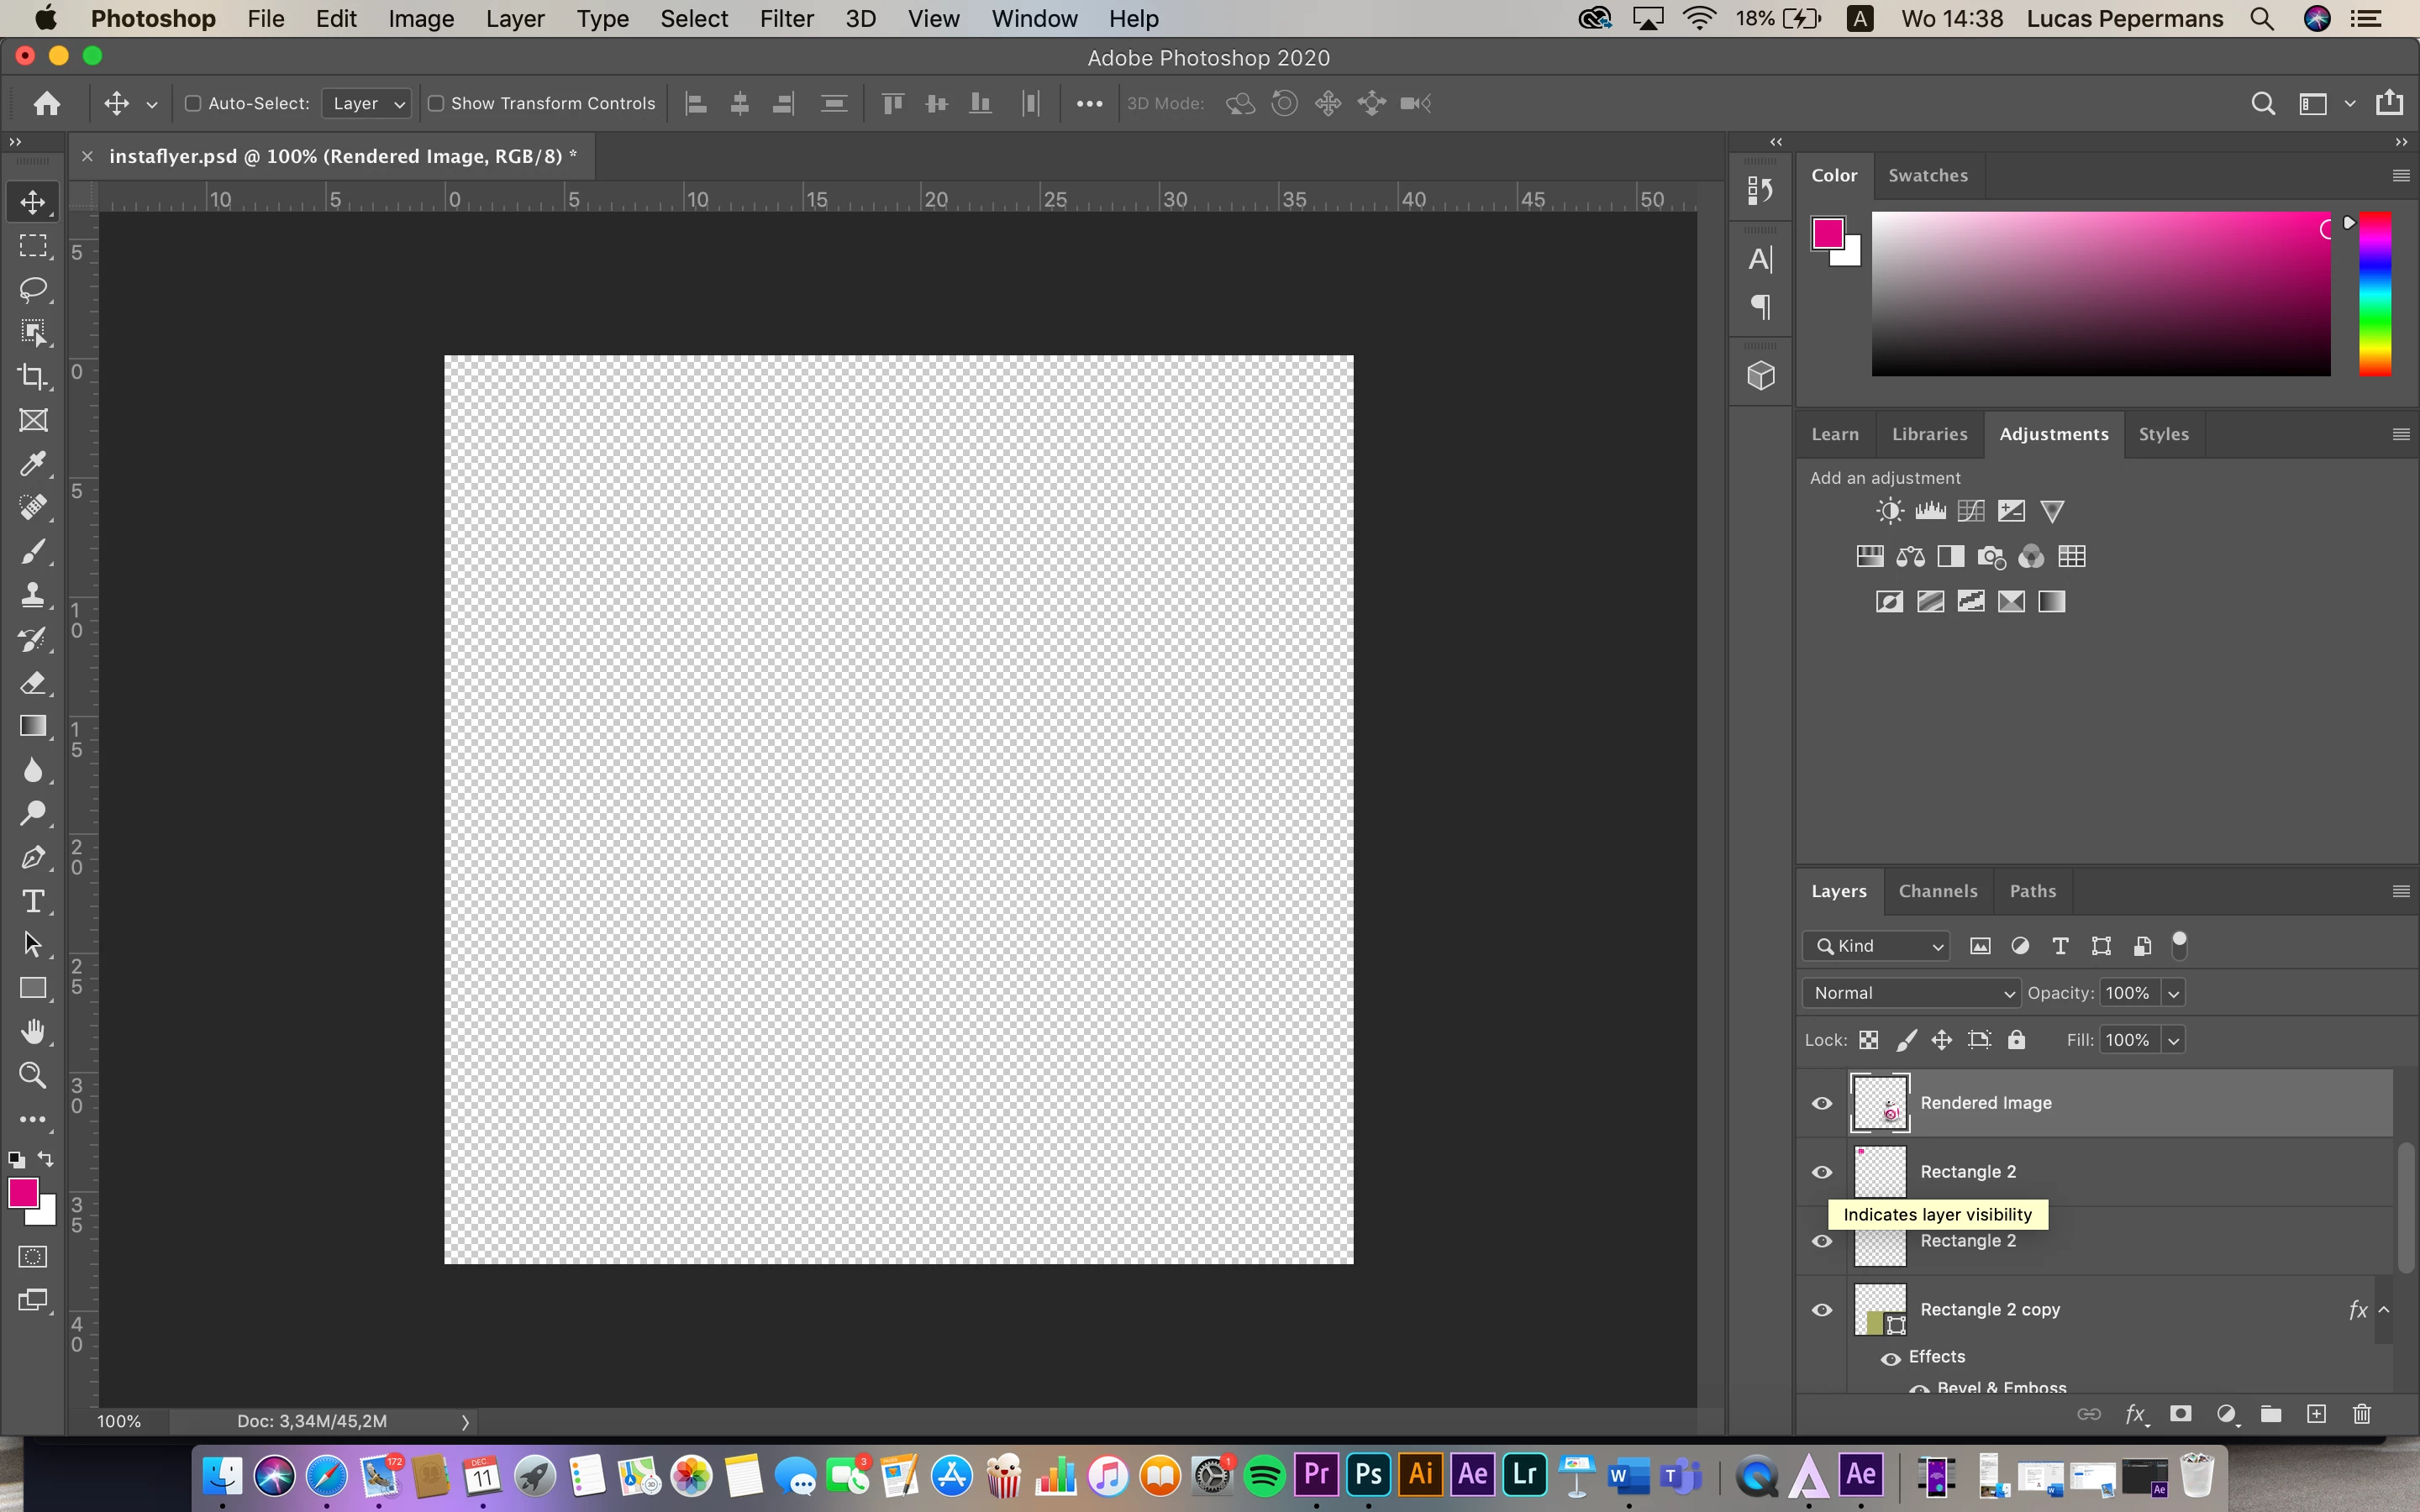Image resolution: width=2420 pixels, height=1512 pixels.
Task: Click the delete layer trash icon
Action: point(2361,1413)
